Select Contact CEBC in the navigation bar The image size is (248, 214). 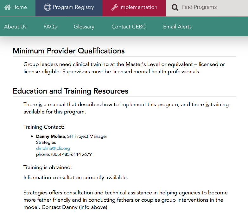click(129, 27)
